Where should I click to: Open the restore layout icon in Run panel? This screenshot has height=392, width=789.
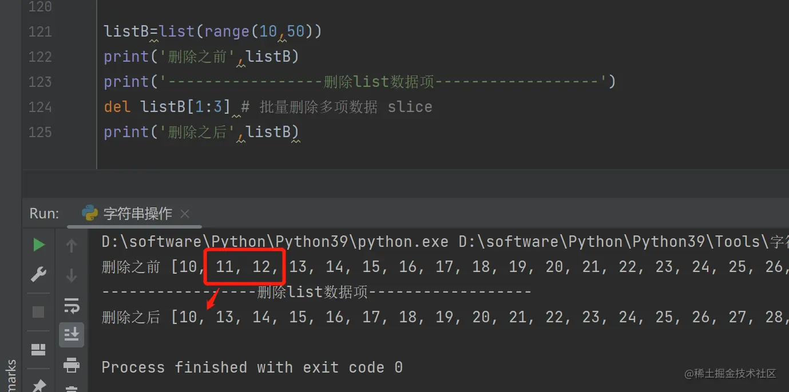(x=38, y=349)
